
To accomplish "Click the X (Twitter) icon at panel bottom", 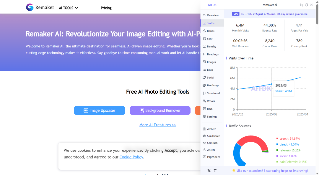I will point(209,171).
